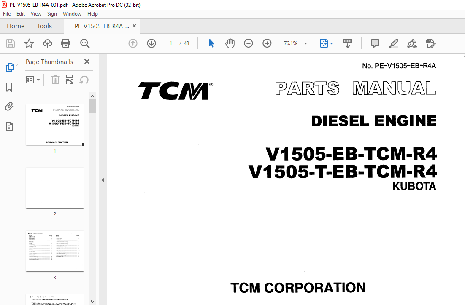Click the "Page Thumbnails" panel title

(x=49, y=62)
